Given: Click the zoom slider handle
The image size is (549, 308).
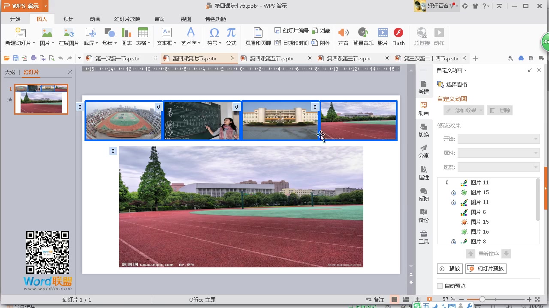Looking at the screenshot, I should (482, 299).
